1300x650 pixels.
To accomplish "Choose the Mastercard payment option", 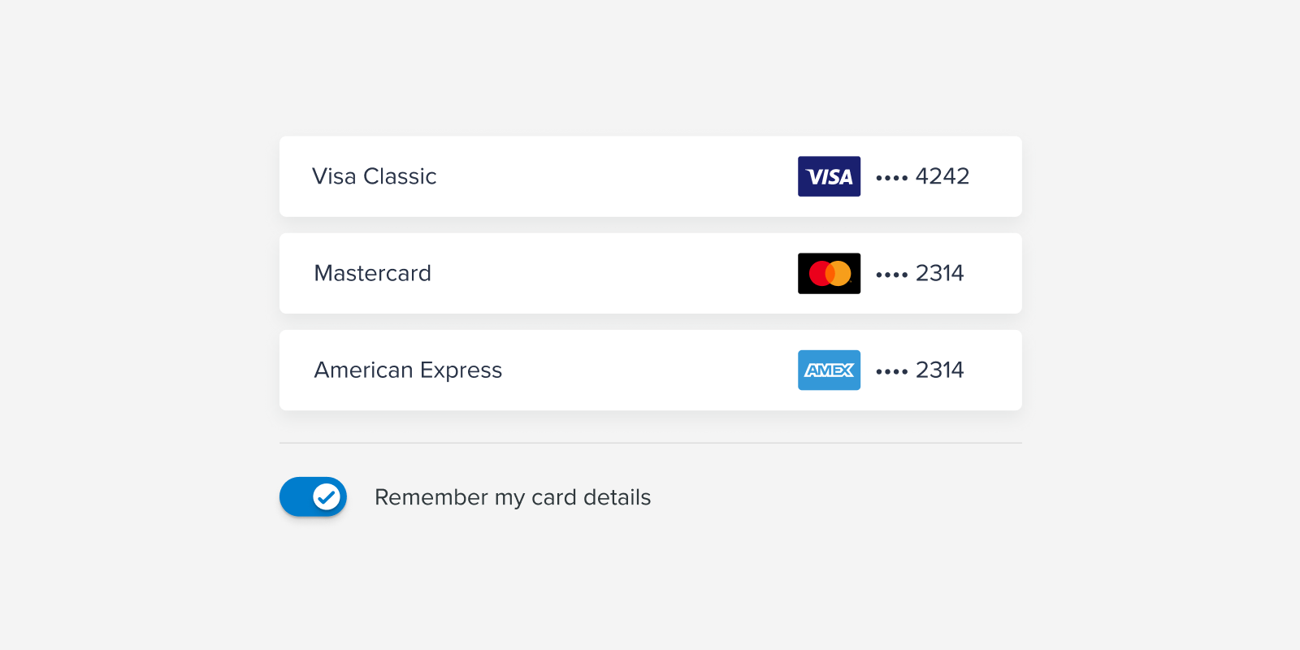I will 569,273.
